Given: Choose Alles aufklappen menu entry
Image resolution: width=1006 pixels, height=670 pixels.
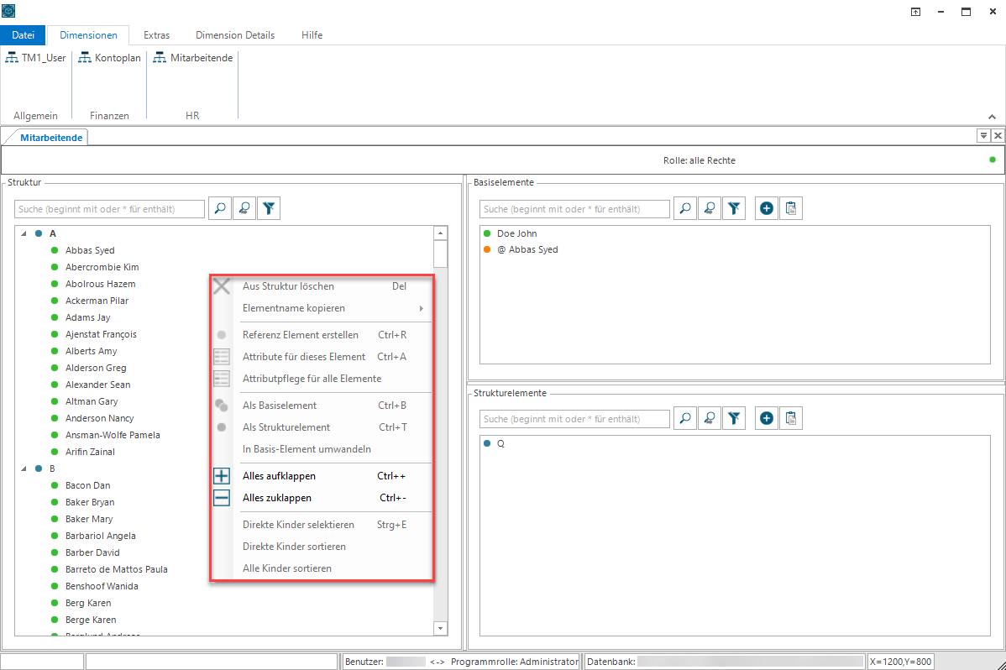Looking at the screenshot, I should pyautogui.click(x=322, y=476).
